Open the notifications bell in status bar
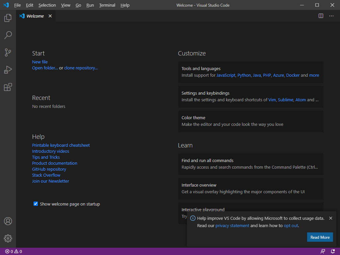The height and width of the screenshot is (255, 340). (x=333, y=252)
